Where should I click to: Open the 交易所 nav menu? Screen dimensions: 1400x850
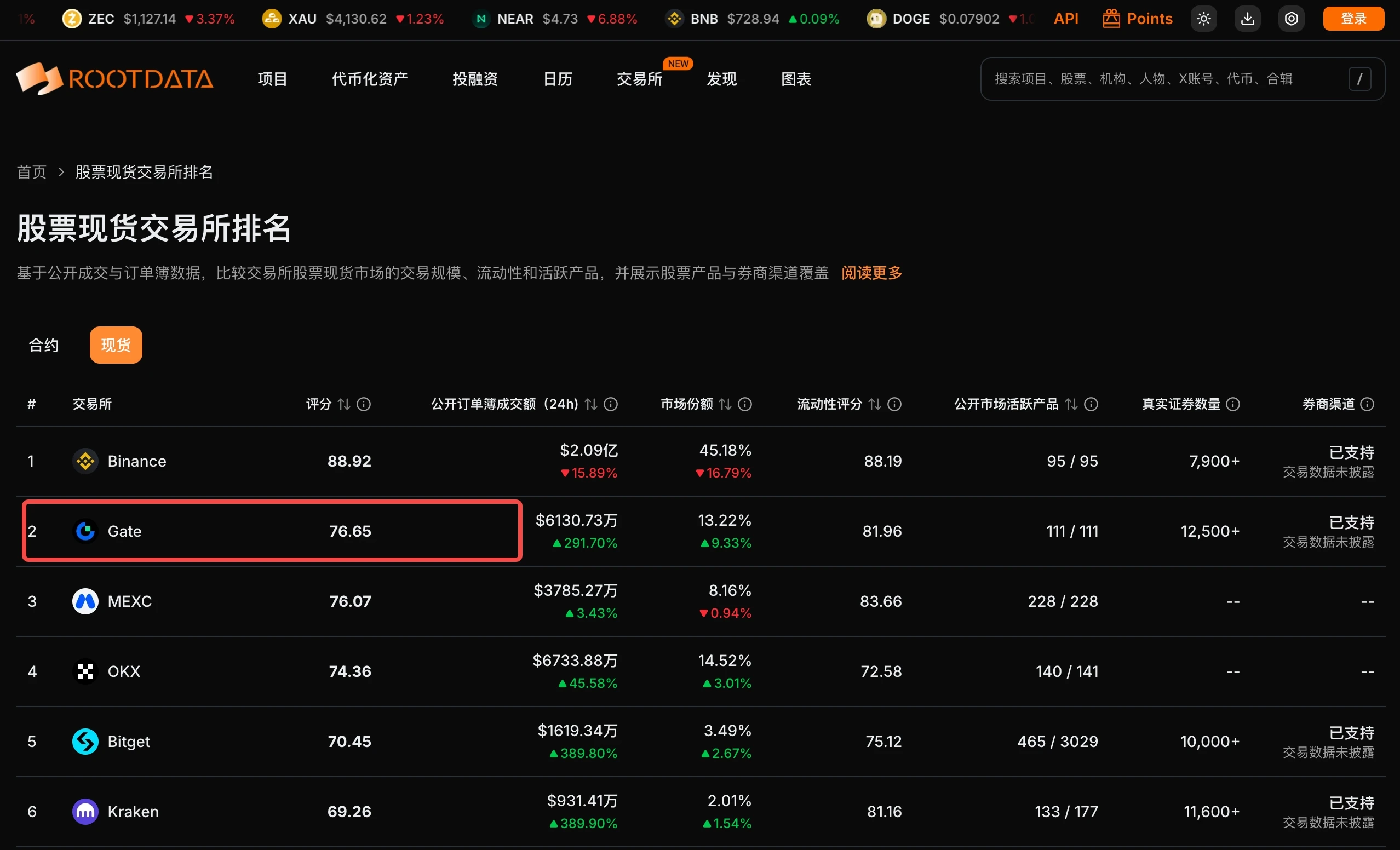639,79
